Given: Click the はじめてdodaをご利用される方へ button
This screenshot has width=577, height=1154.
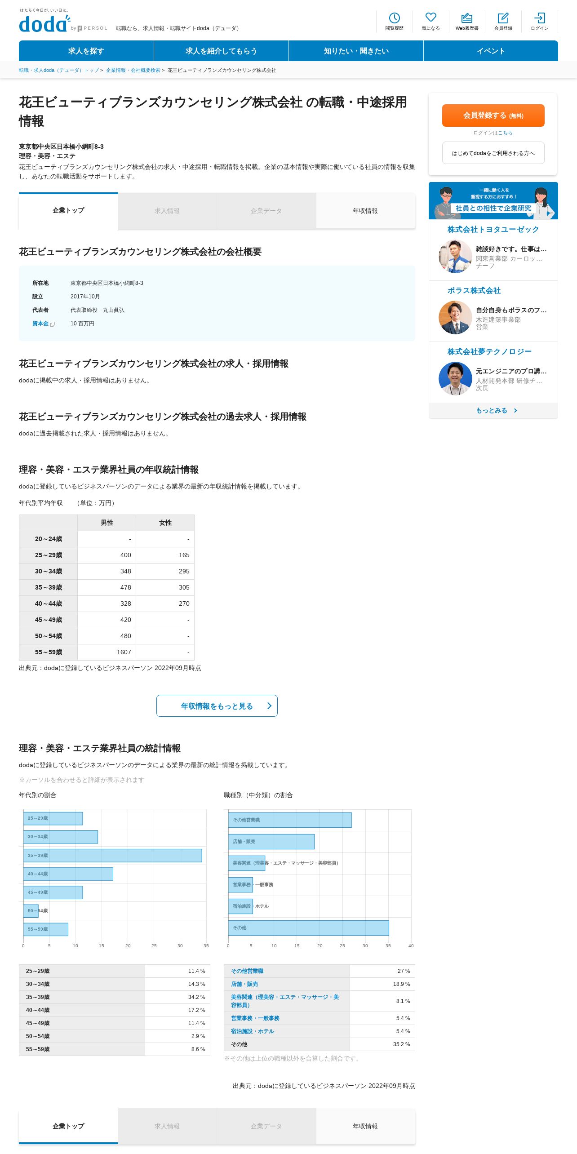Looking at the screenshot, I should click(493, 153).
